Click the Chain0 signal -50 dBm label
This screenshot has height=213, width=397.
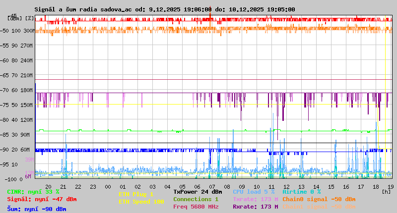(319, 199)
